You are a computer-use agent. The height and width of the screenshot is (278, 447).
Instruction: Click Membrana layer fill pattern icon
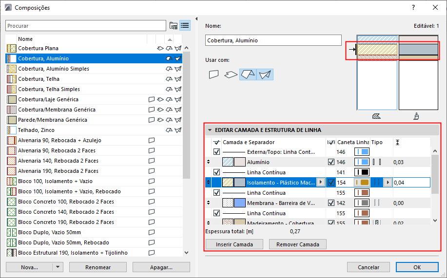click(228, 203)
